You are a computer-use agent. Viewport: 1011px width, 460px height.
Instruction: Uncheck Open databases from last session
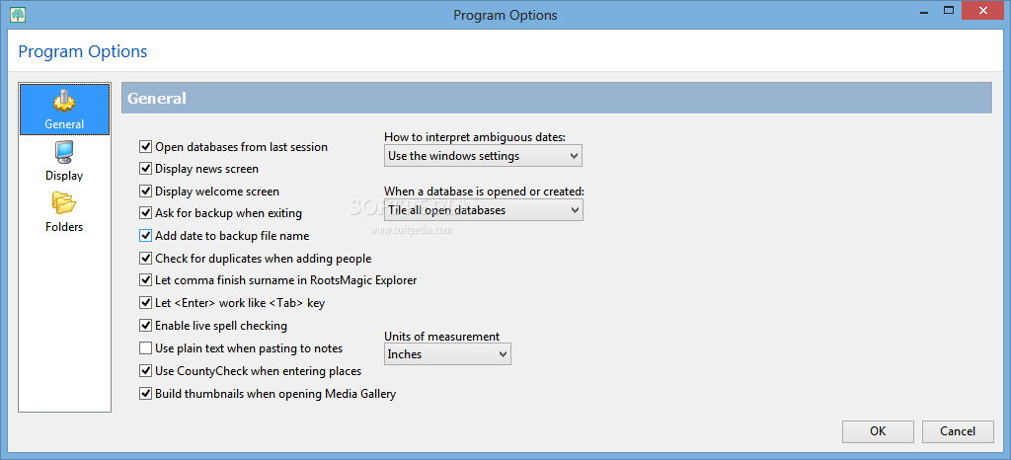point(145,147)
